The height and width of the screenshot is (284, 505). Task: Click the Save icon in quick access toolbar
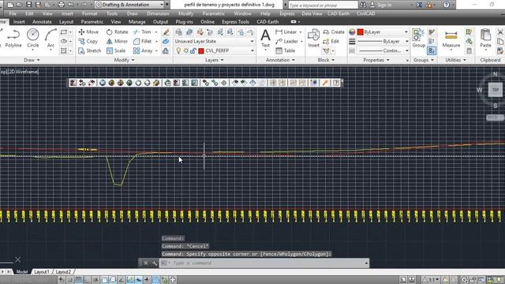pyautogui.click(x=28, y=5)
